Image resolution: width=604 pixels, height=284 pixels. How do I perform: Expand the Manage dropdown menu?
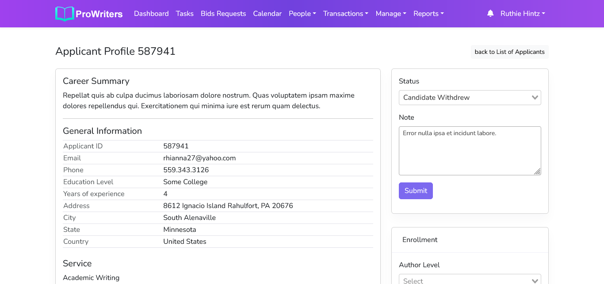pos(391,14)
